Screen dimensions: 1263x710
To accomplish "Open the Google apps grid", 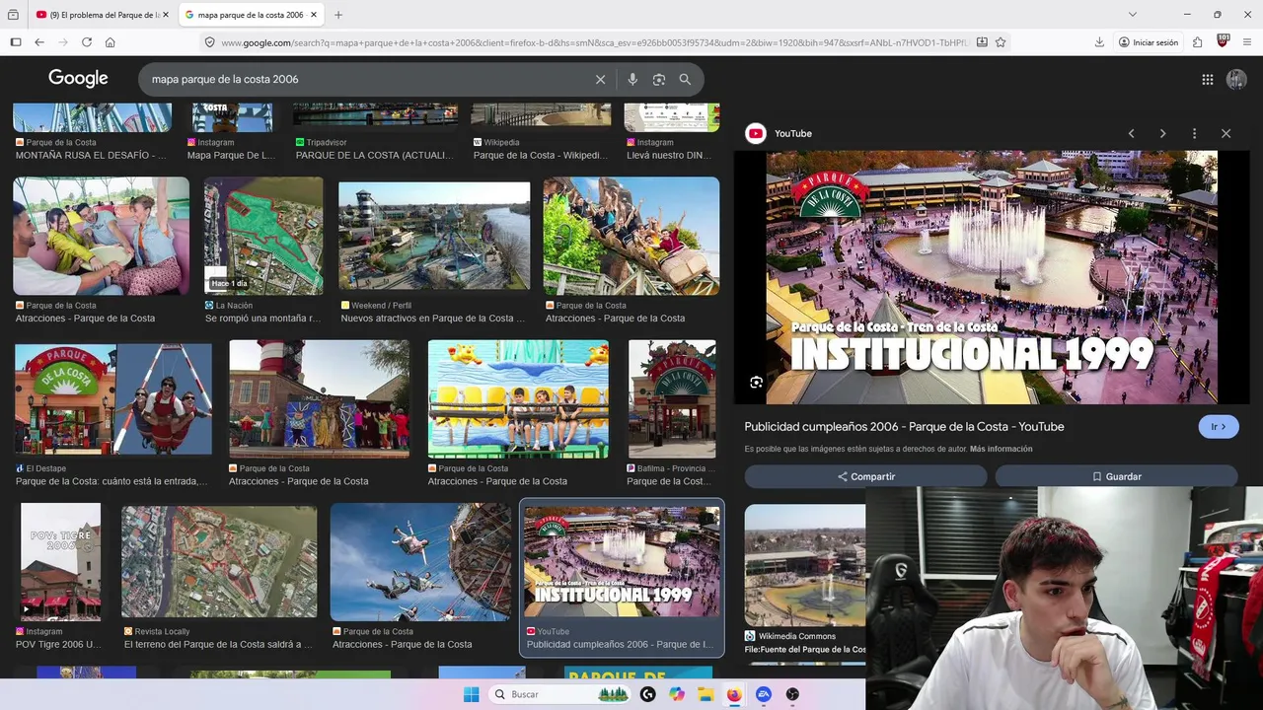I will point(1208,80).
